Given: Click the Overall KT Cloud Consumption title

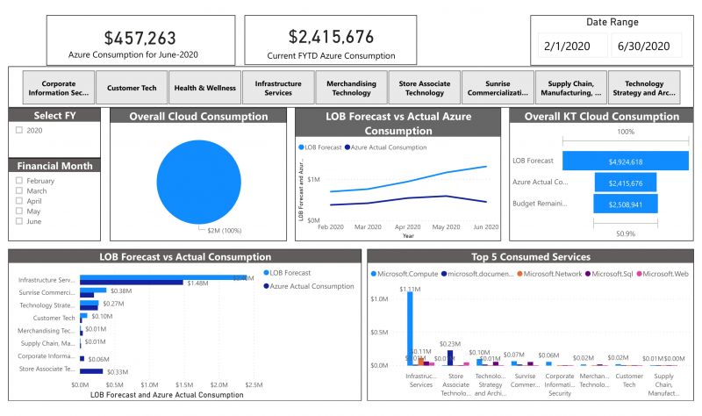Looking at the screenshot, I should tap(601, 116).
